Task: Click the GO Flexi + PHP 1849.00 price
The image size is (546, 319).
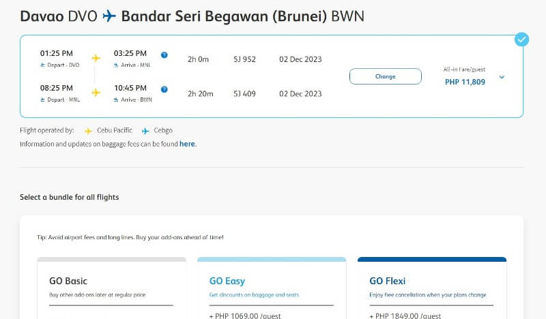Action: pos(405,316)
